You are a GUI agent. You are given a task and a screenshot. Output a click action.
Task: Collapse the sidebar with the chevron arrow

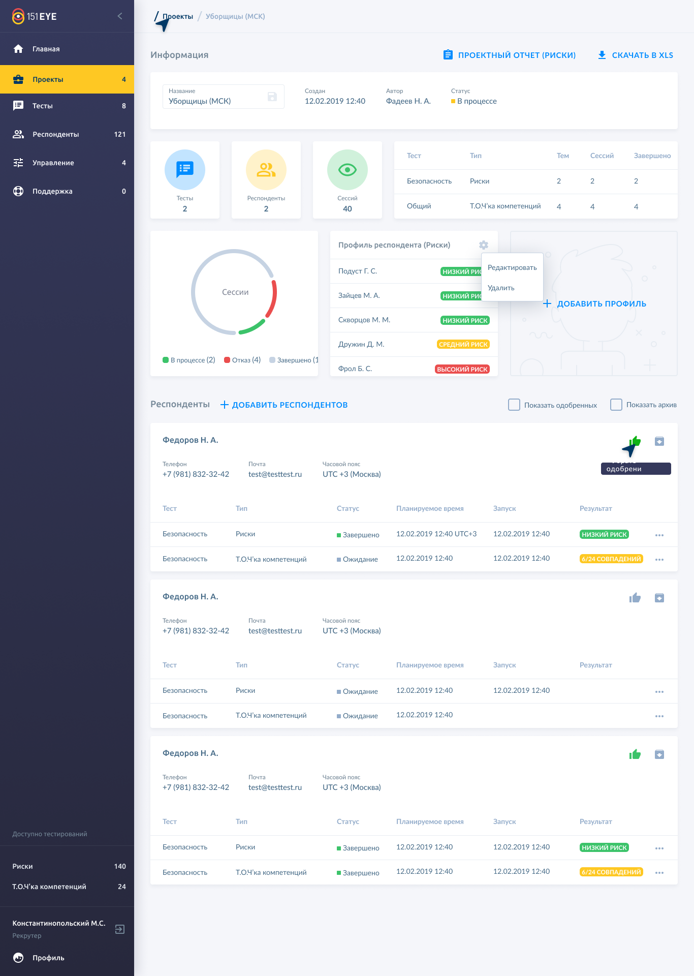120,16
